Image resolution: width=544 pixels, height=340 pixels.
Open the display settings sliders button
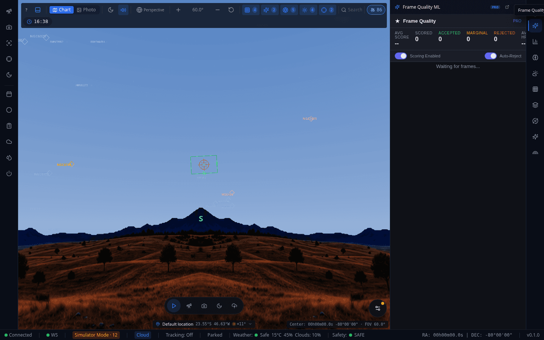coord(377,308)
